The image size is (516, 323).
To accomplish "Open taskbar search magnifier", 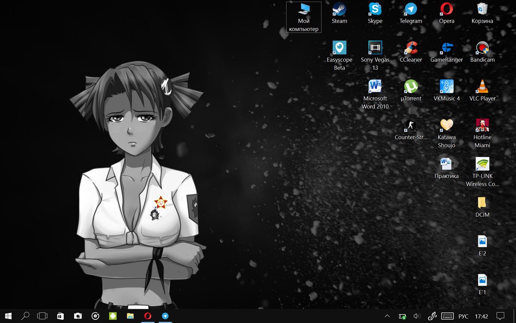I will [x=25, y=316].
